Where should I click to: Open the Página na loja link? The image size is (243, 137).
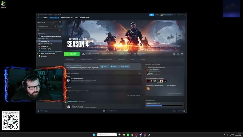(70, 60)
